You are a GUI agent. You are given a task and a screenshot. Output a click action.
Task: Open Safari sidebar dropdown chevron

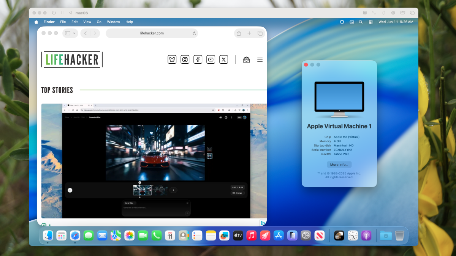pos(74,33)
